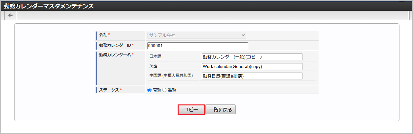Image resolution: width=413 pixels, height=134 pixels.
Task: Click the コピー button
Action: (191, 110)
